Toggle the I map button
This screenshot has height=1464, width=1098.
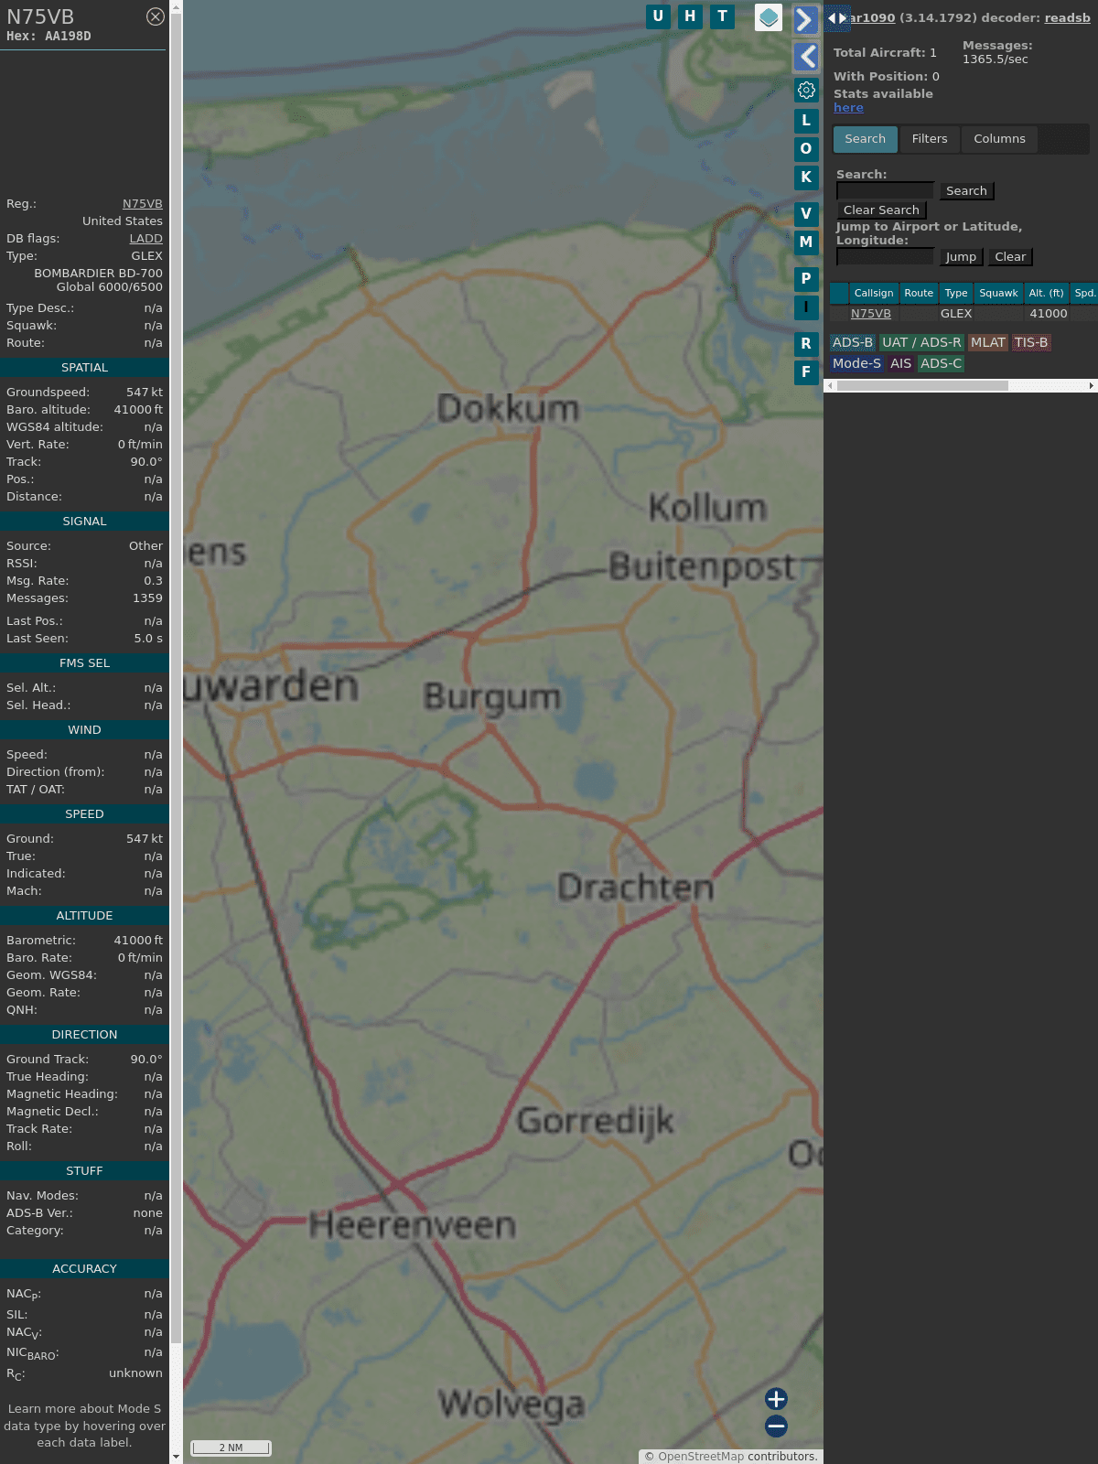click(806, 307)
